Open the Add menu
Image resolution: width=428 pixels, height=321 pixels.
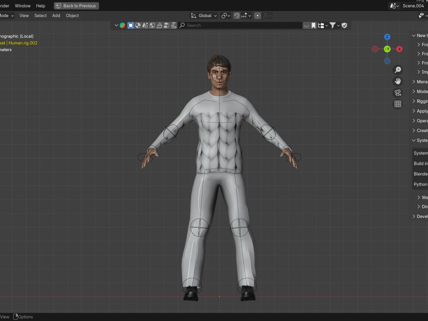[x=56, y=15]
